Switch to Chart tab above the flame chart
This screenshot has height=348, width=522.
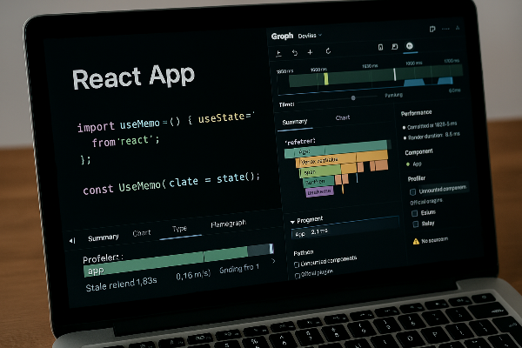[x=343, y=117]
